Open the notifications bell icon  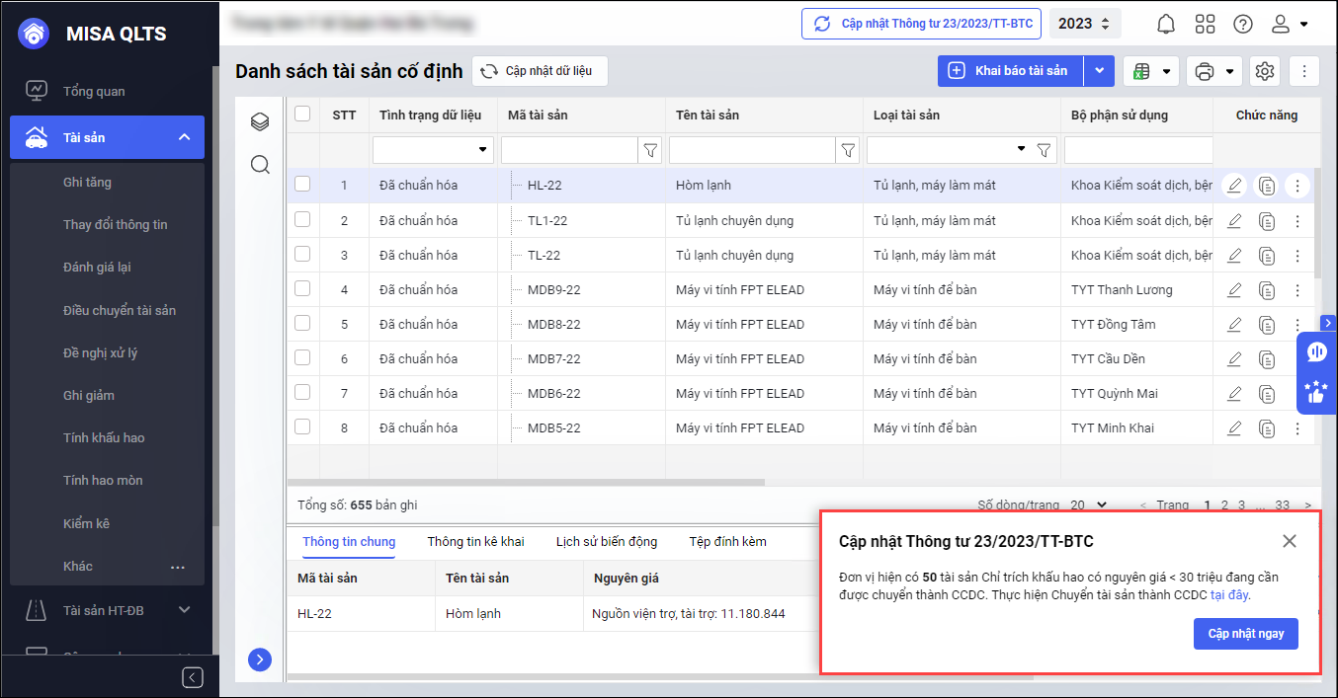coord(1166,24)
